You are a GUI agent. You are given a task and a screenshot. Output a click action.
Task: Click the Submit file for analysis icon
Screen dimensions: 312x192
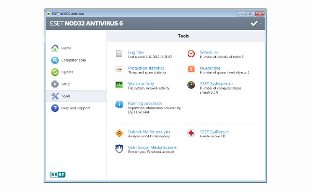click(x=119, y=133)
